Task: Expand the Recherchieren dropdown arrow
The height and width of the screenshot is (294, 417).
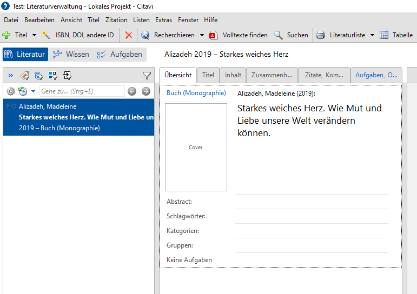Action: pos(202,35)
